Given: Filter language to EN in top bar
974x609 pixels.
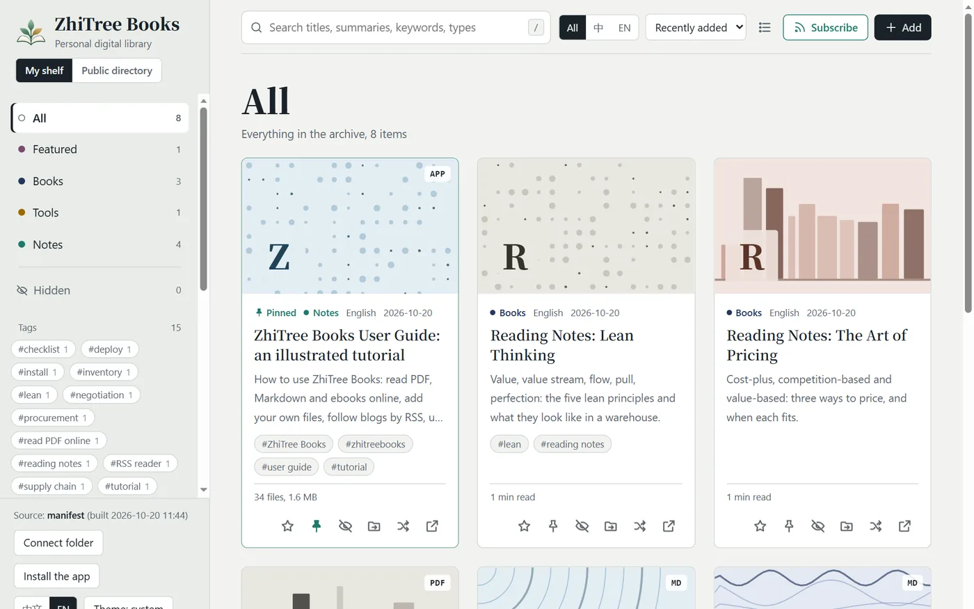Looking at the screenshot, I should 624,28.
